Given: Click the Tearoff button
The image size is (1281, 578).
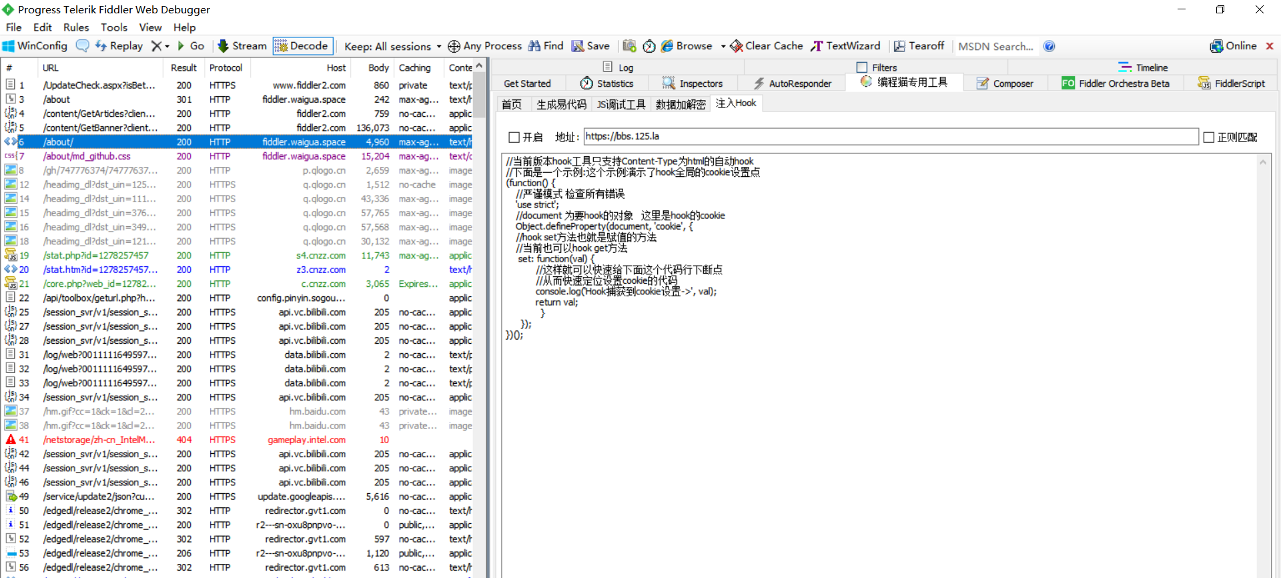Looking at the screenshot, I should 919,46.
